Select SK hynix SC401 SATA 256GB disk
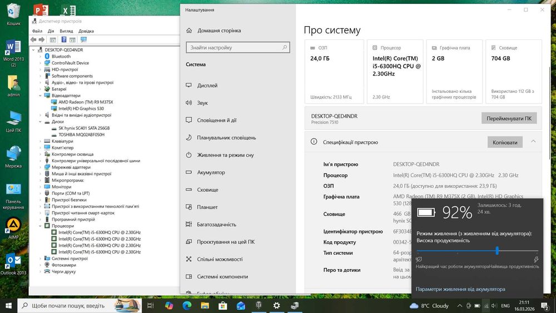 [x=84, y=128]
